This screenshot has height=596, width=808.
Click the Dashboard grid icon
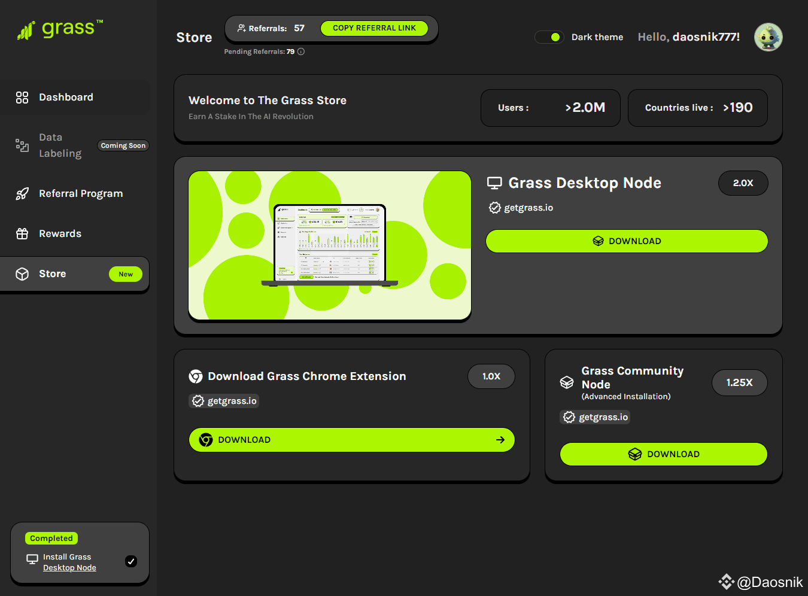22,98
